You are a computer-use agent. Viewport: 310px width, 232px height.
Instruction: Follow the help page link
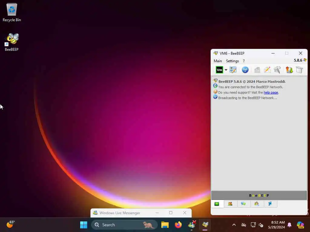271,92
